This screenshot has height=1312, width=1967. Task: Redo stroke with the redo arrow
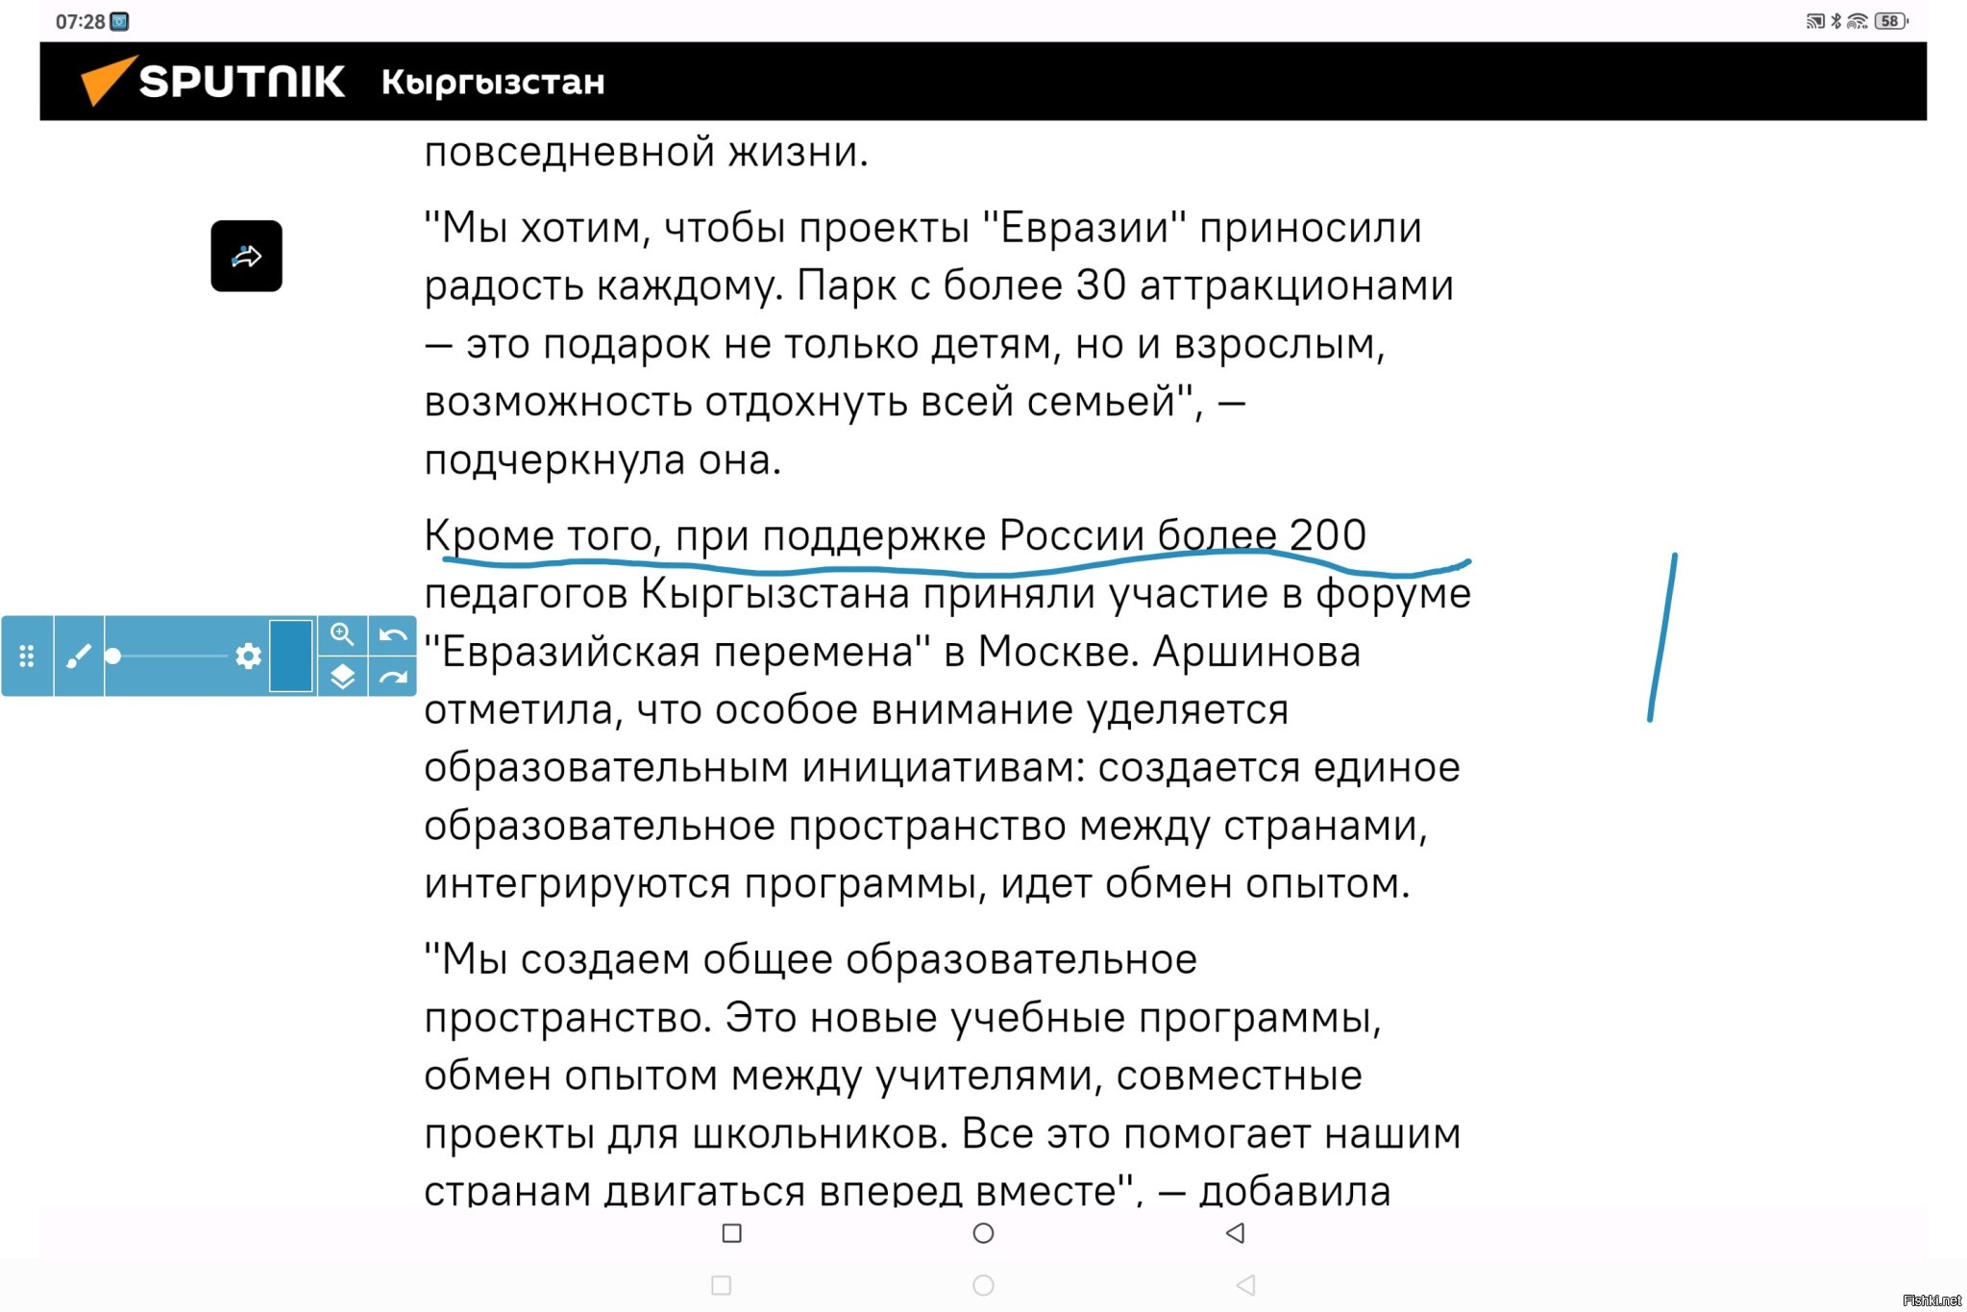pyautogui.click(x=392, y=677)
